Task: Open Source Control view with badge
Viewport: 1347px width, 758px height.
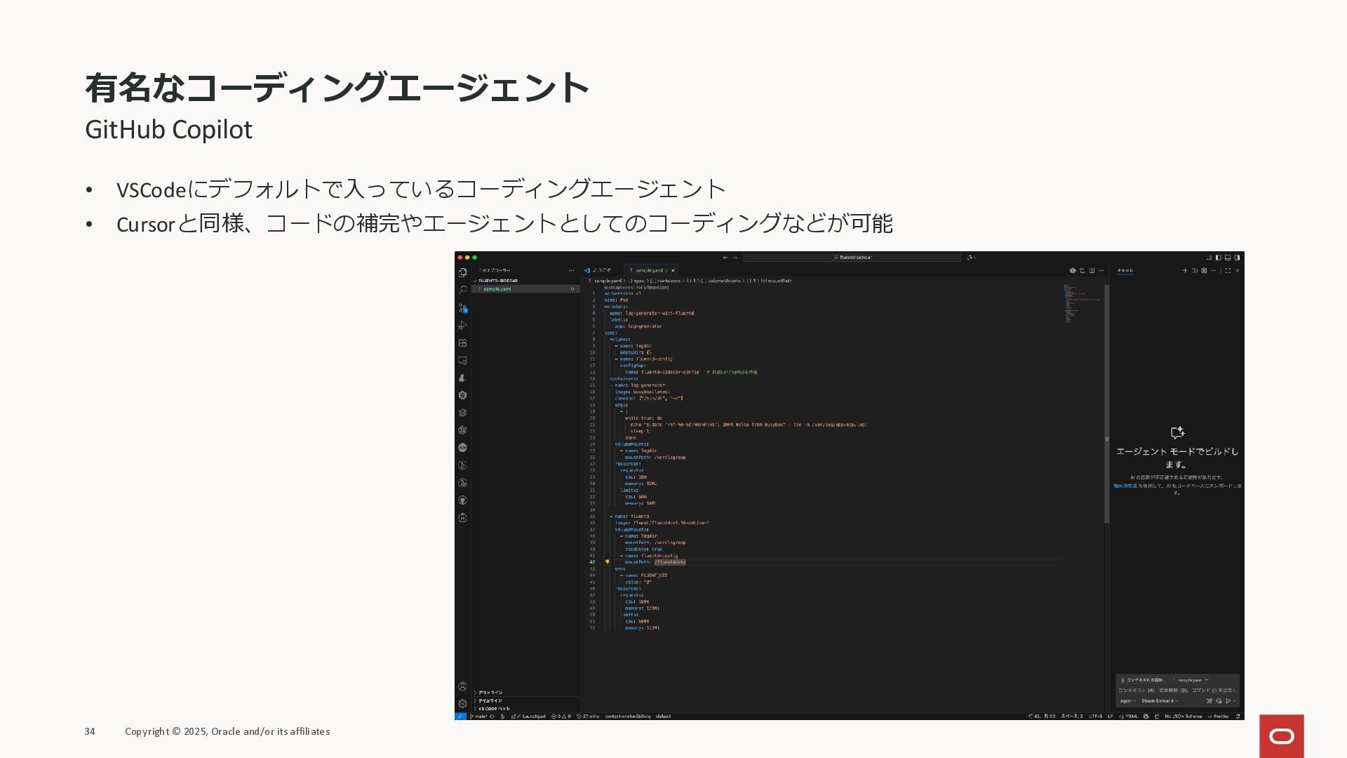Action: [x=462, y=307]
